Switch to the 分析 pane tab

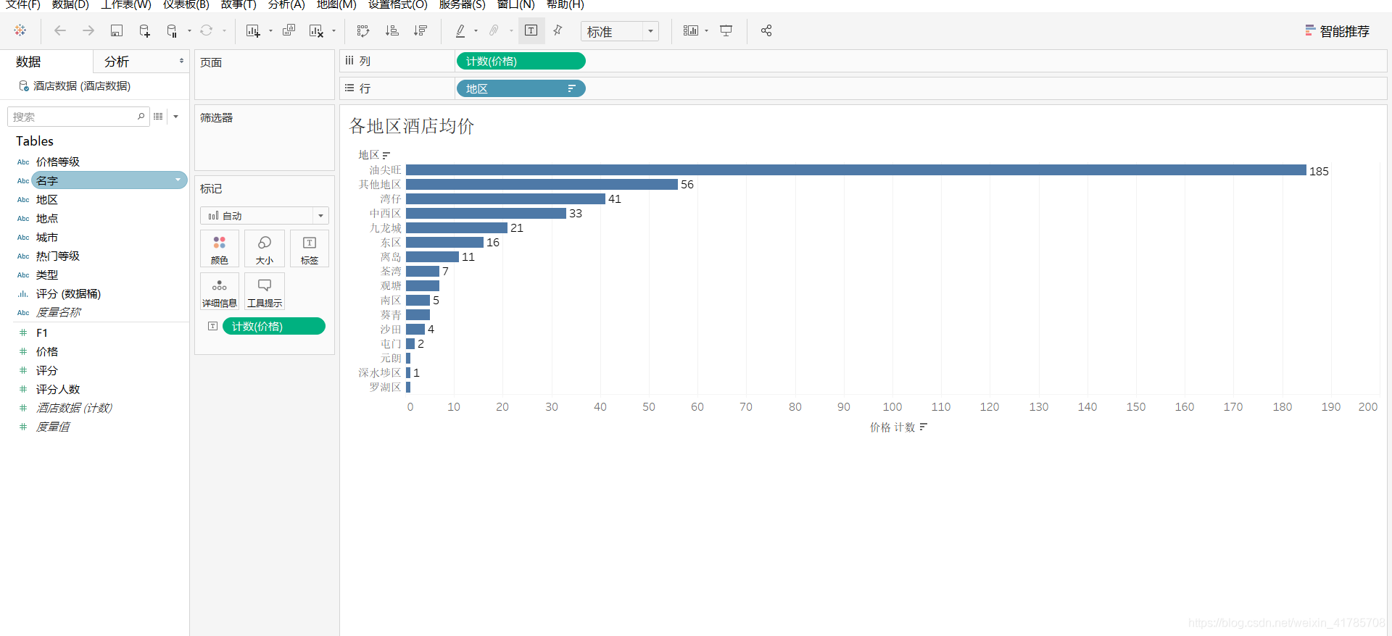117,62
